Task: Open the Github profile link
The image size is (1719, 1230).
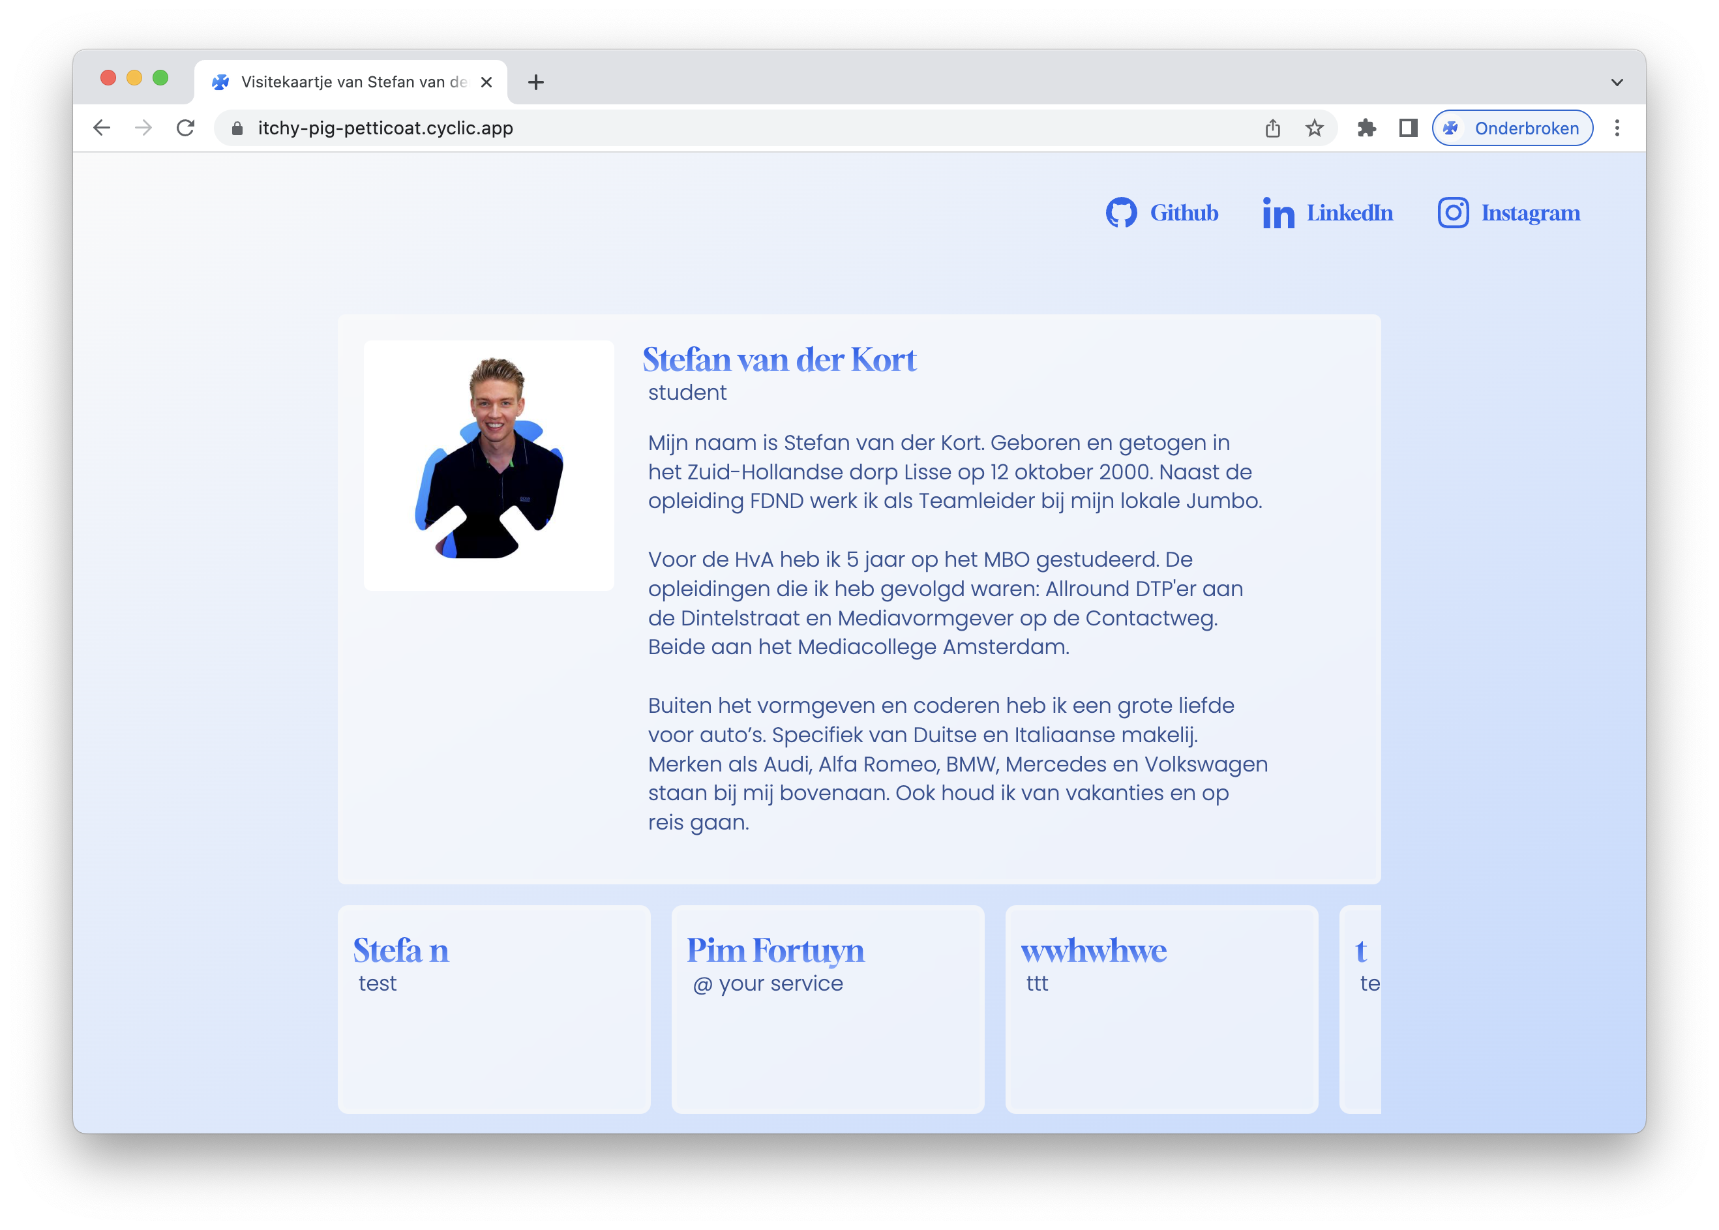Action: click(1161, 213)
